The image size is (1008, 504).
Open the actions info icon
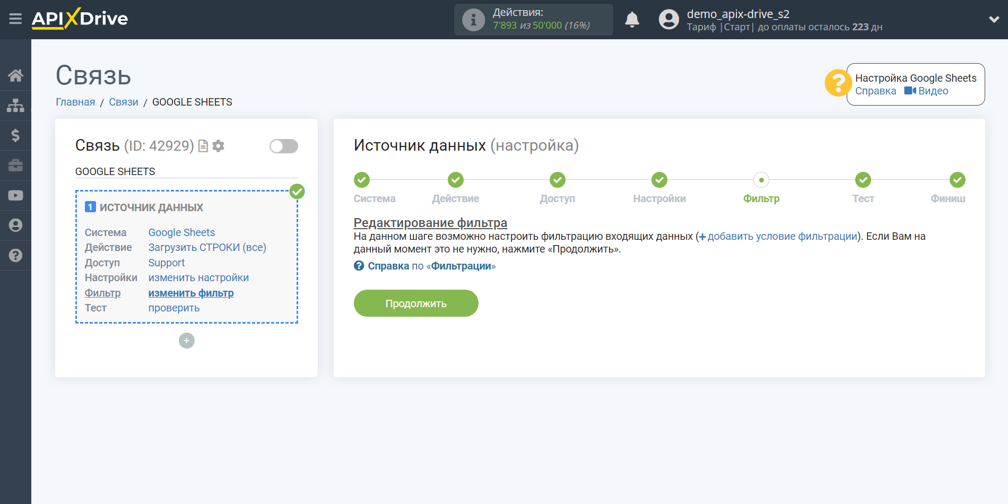[x=473, y=20]
